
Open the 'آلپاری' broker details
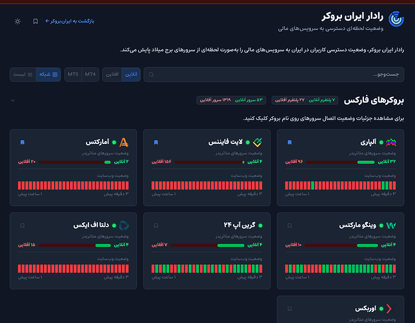point(368,142)
